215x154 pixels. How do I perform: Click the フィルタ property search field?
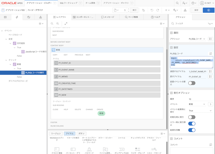point(189,24)
